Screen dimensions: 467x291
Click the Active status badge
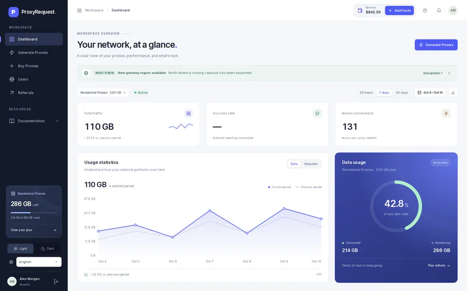click(141, 93)
